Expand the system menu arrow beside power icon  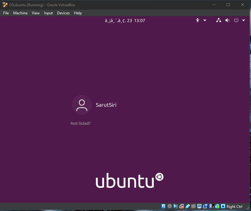tap(243, 21)
